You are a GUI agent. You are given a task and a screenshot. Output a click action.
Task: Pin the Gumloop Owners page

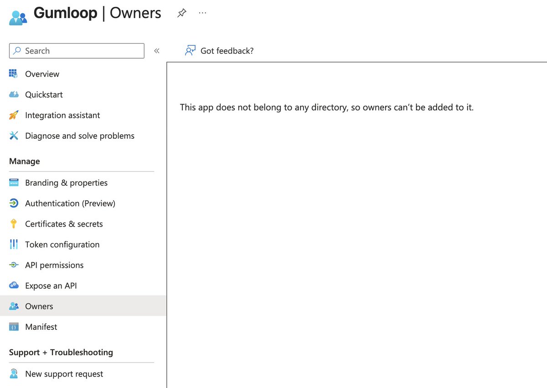[181, 13]
